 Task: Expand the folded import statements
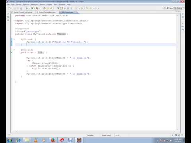coord(14,21)
